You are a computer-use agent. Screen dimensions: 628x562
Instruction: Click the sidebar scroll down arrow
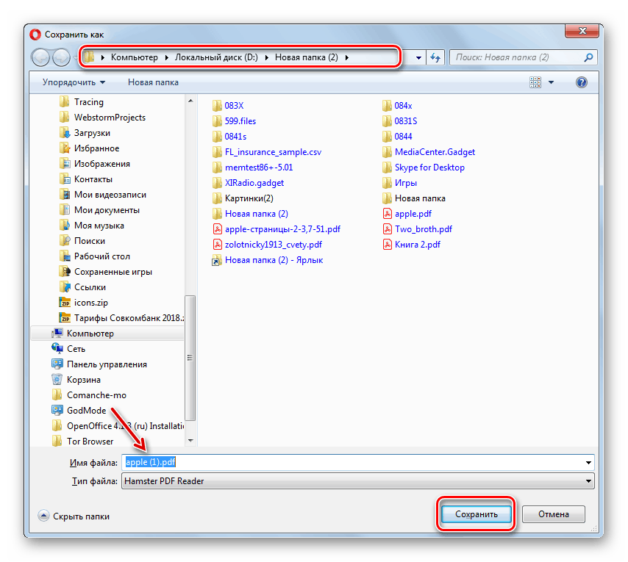click(190, 441)
